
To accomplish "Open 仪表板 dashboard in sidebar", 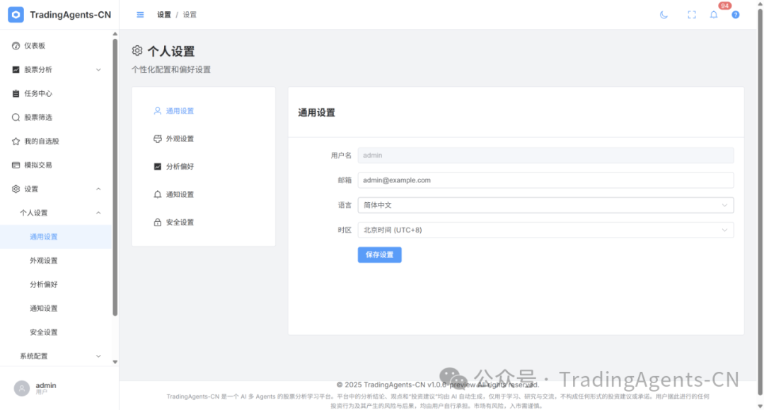I will pos(34,46).
